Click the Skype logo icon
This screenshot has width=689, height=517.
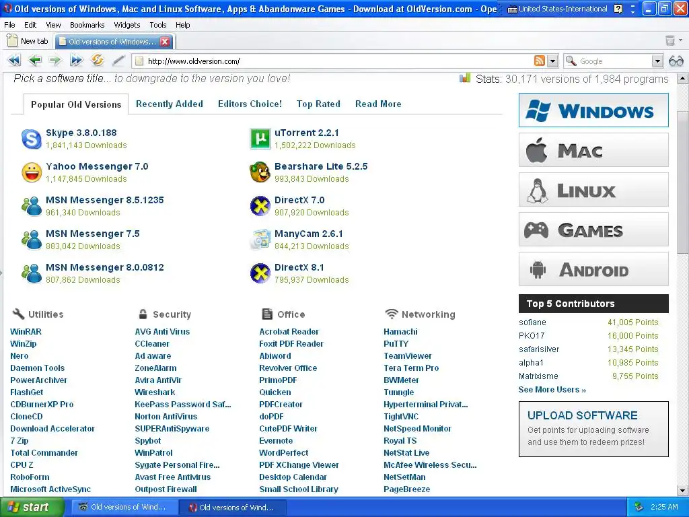click(32, 139)
